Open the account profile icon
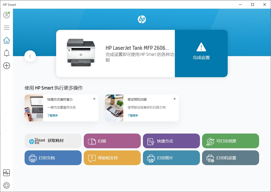Image resolution: width=271 pixels, height=192 pixels. [6, 15]
